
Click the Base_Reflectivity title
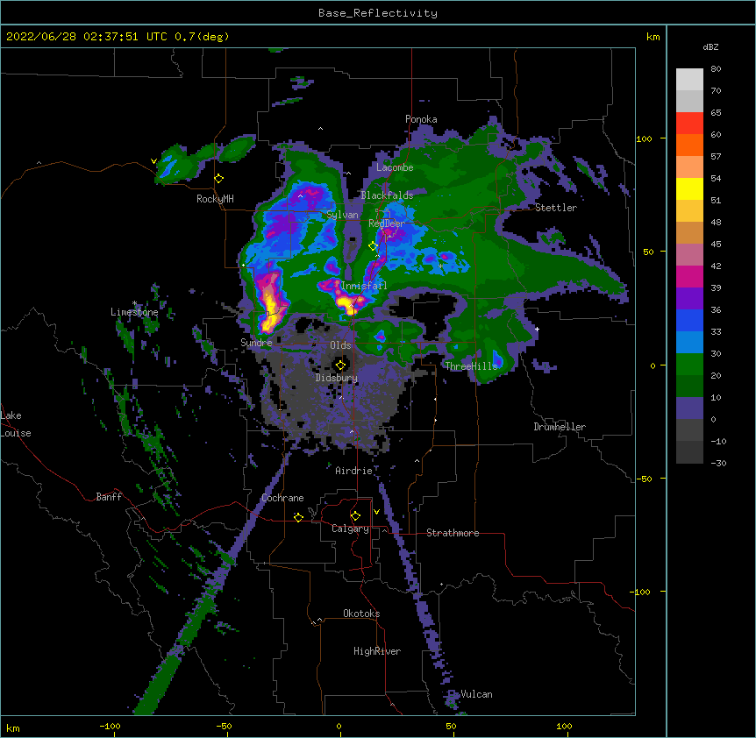click(378, 13)
